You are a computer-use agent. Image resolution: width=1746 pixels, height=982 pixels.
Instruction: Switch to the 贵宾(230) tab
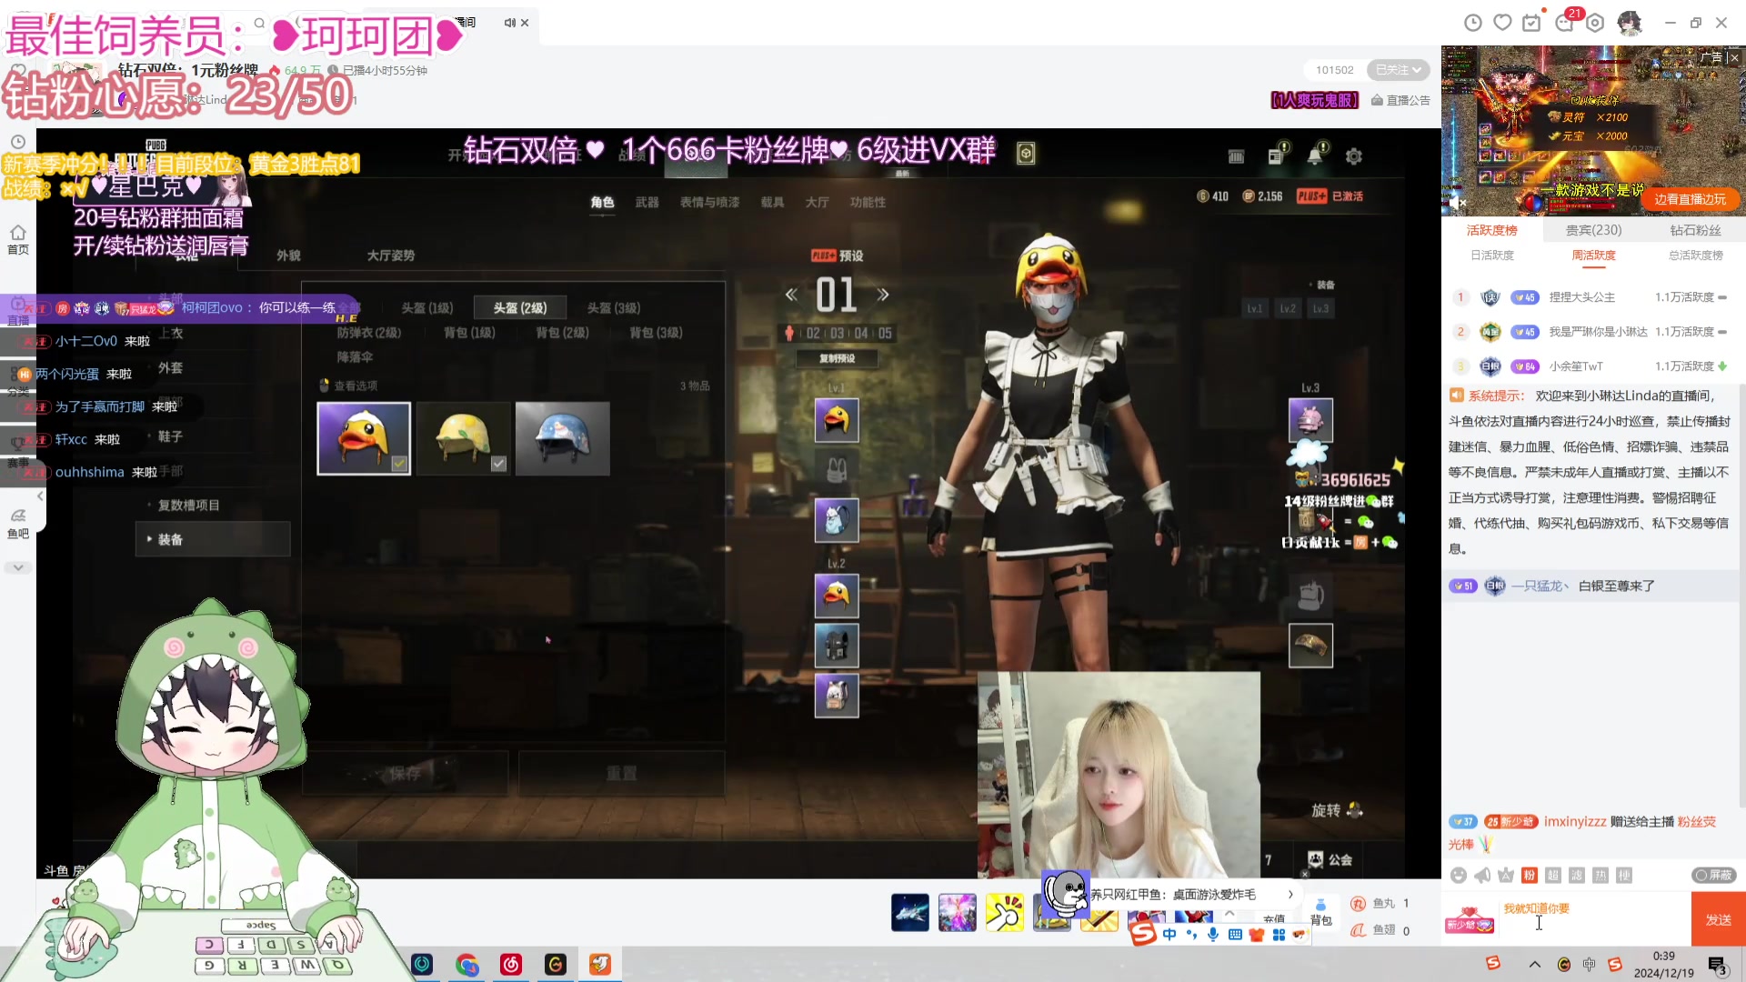(x=1593, y=230)
